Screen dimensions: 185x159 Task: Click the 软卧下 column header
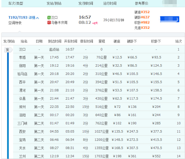[156, 41]
